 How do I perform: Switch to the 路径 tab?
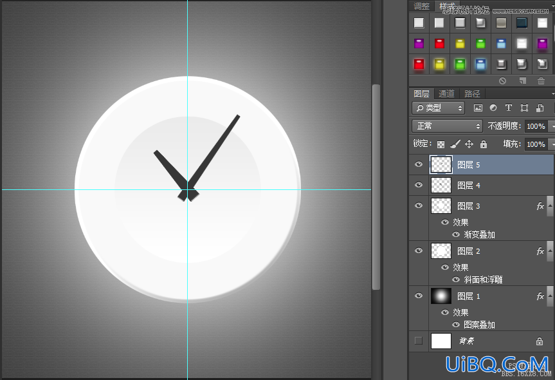[x=472, y=93]
